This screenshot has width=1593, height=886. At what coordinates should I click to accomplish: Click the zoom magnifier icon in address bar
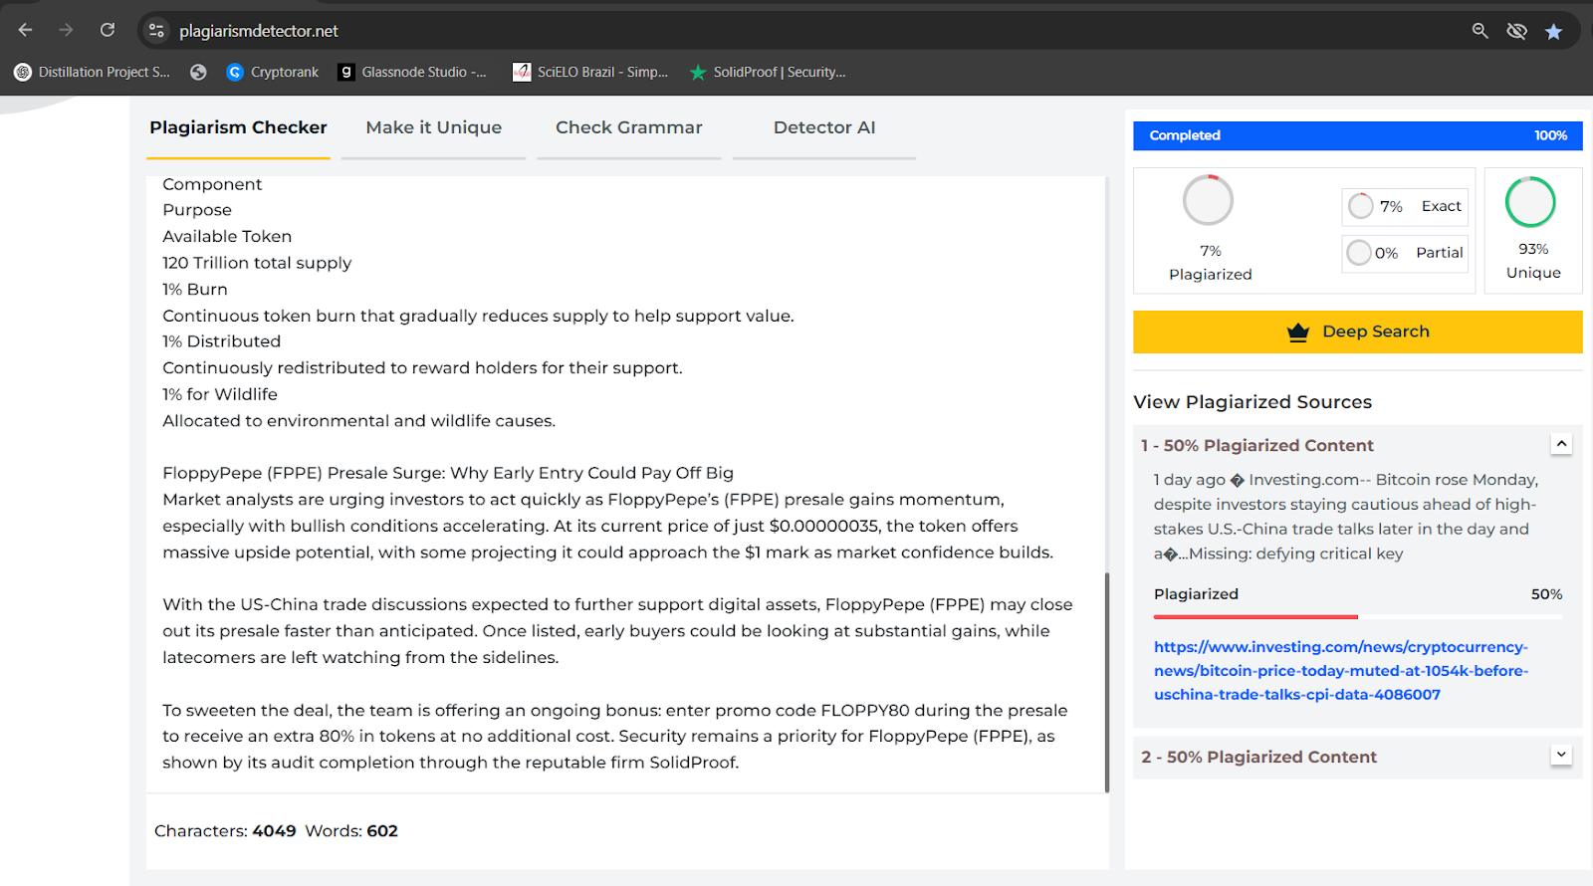point(1480,31)
